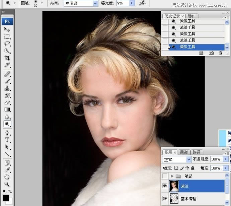Image resolution: width=231 pixels, height=206 pixels.
Task: Create new snapshot with camera icon
Action: (211, 53)
